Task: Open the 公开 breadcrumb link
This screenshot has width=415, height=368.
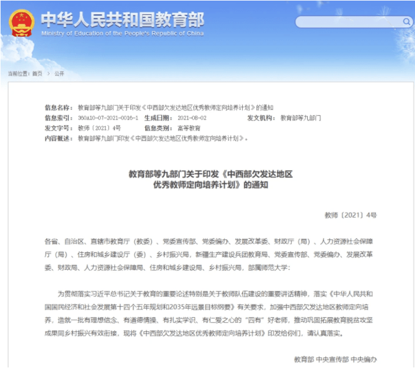Action: pos(59,74)
